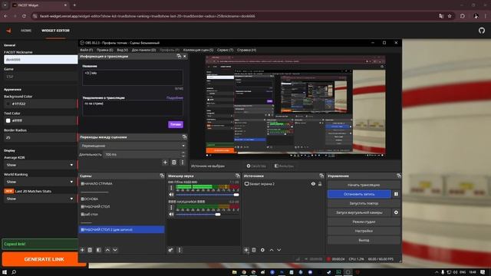Show hidden system tray icons chevron
Viewport: 491px width, 276px height.
coord(437,272)
